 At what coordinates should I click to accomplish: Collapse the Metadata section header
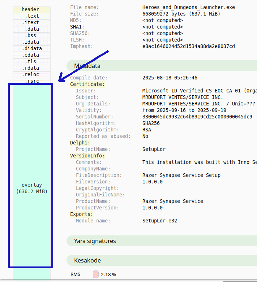tap(162, 66)
